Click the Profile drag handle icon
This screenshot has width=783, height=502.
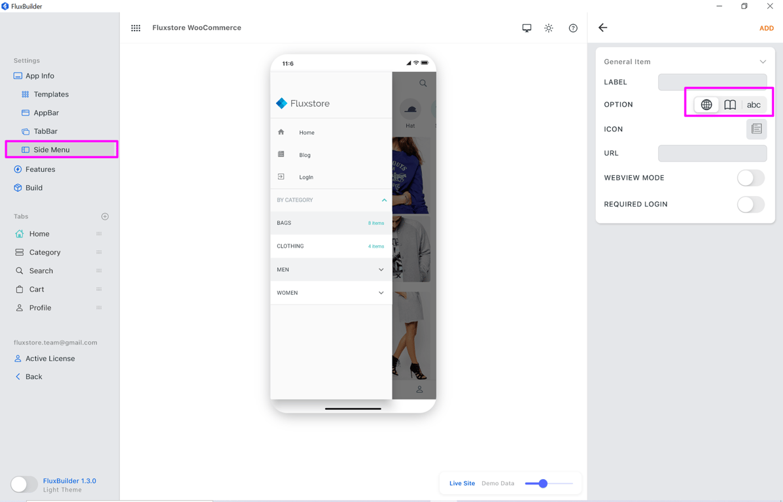[99, 308]
